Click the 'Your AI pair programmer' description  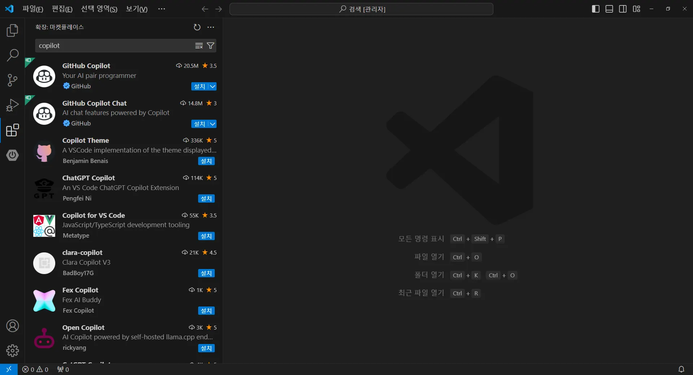pyautogui.click(x=99, y=75)
